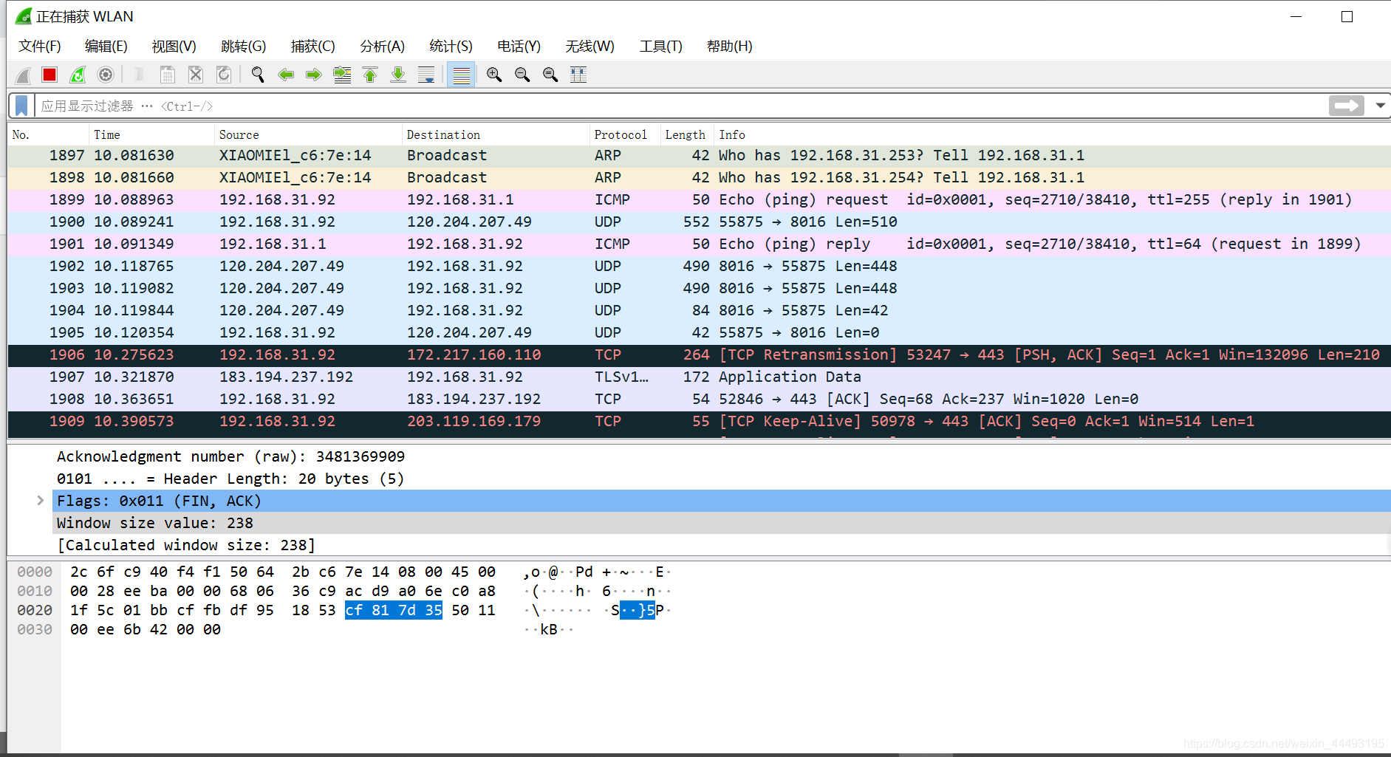Screen dimensions: 1391x757
Task: Jump to the first packet
Action: coord(370,75)
